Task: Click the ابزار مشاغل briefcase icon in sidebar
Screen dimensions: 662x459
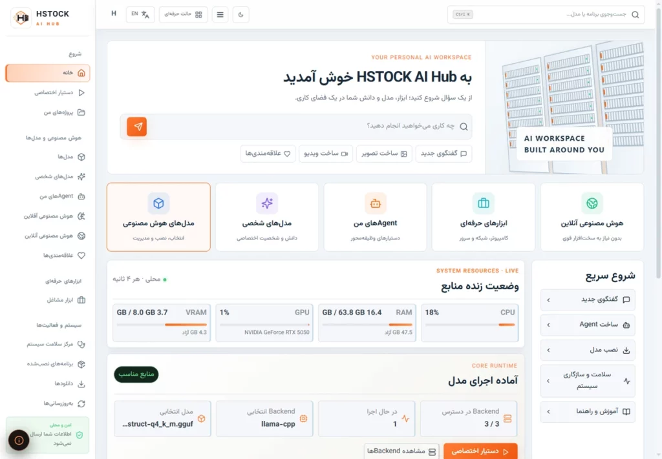Action: coord(81,300)
